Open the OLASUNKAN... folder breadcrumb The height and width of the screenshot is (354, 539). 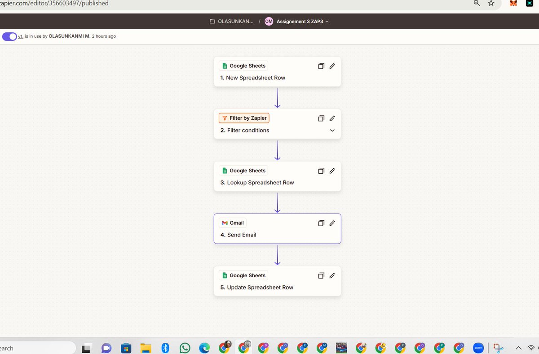pos(231,22)
